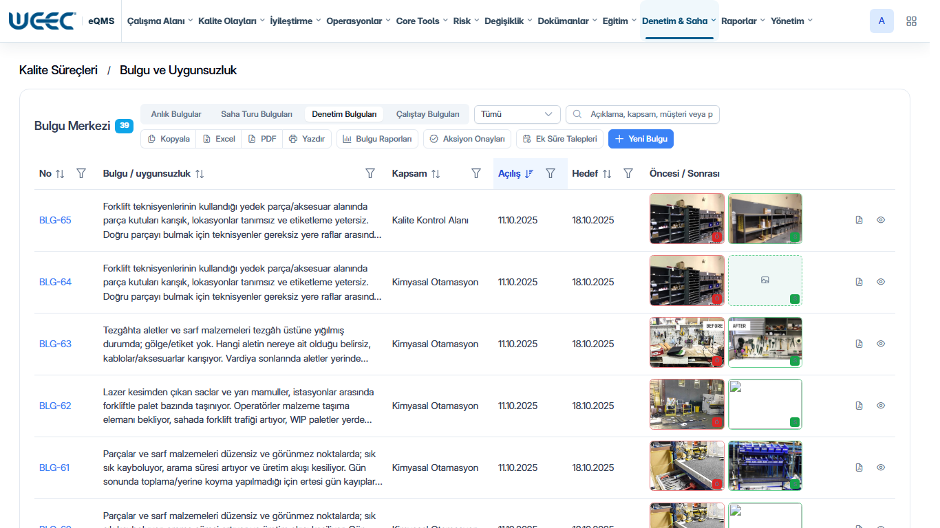Click the Kopyala button
This screenshot has height=528, width=940.
169,139
